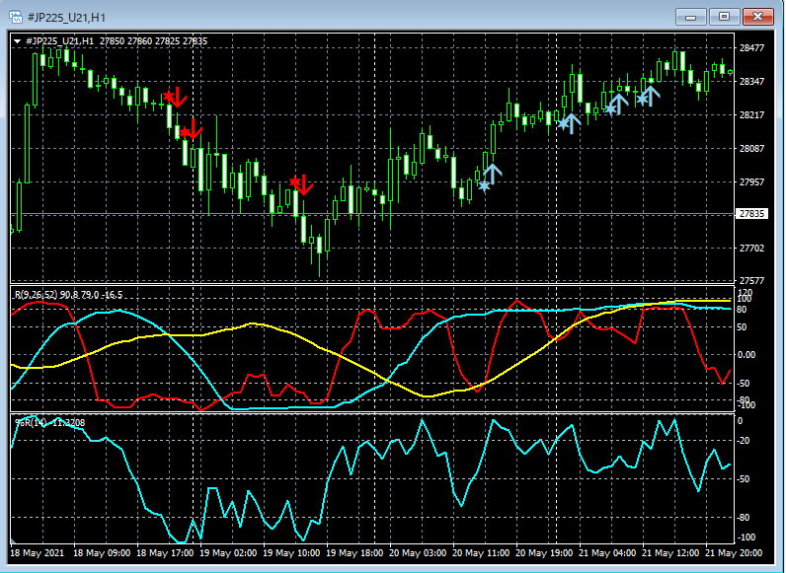The width and height of the screenshot is (786, 573).
Task: Click the separator between chart and R indicator
Action: click(372, 284)
